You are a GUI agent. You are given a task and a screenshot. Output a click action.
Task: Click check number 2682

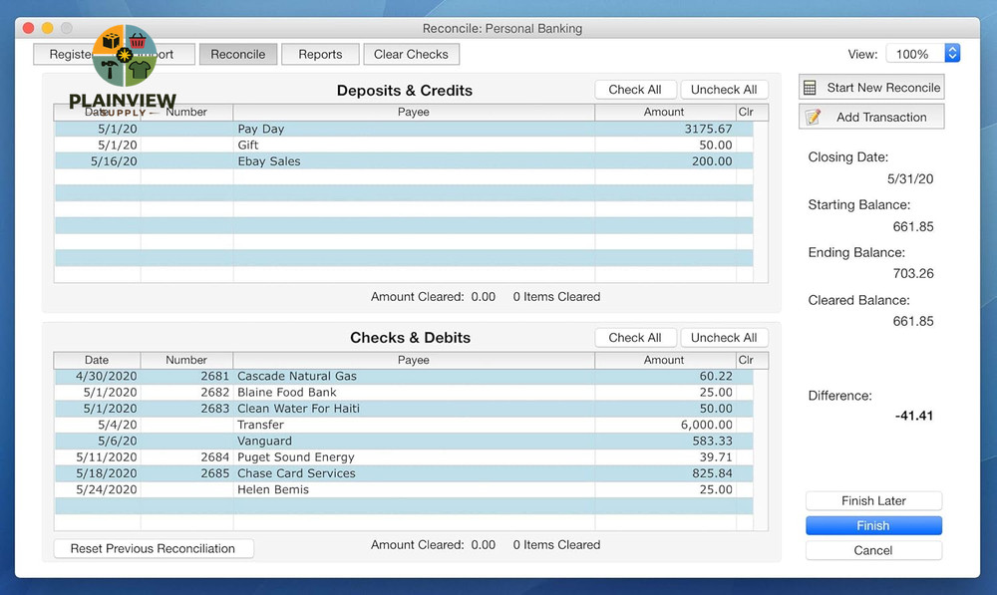pos(215,393)
